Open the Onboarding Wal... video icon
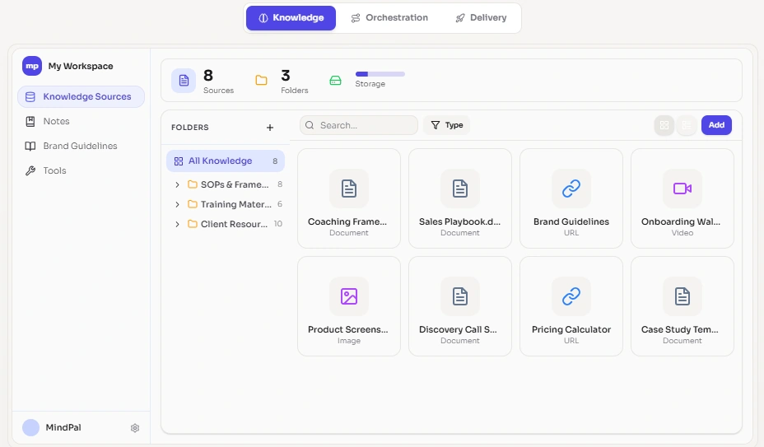 tap(682, 189)
